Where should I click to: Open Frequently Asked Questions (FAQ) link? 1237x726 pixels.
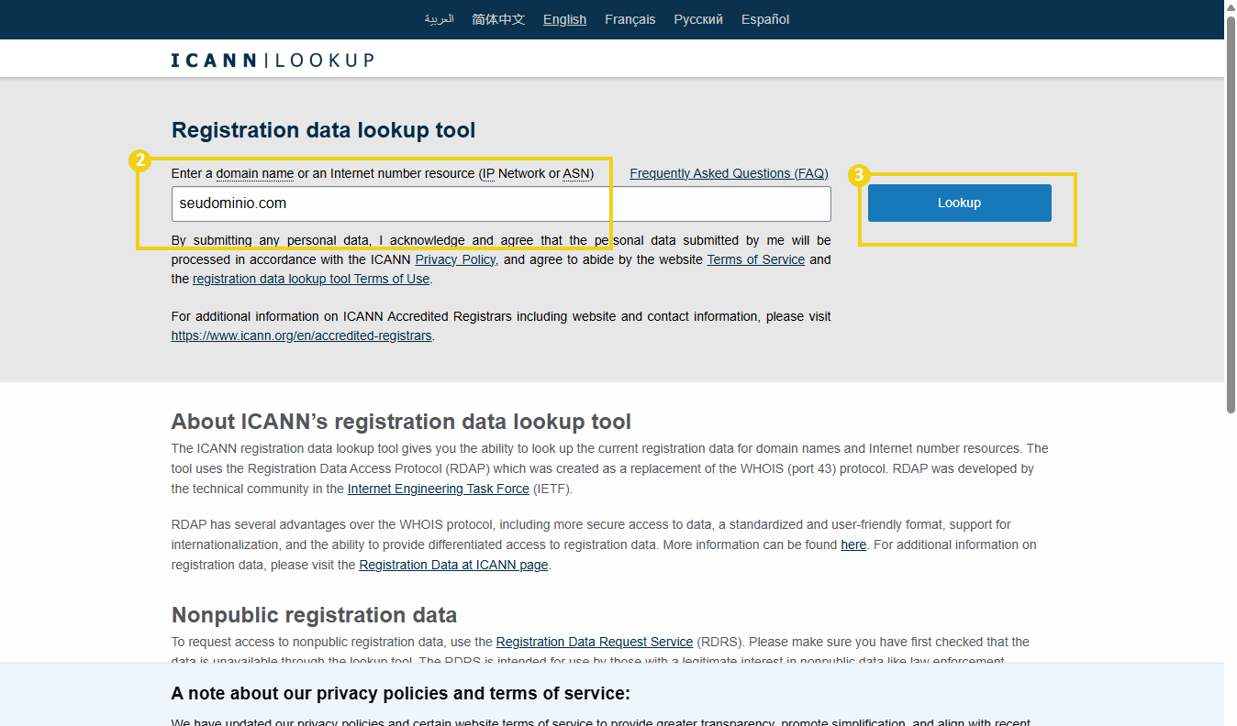(x=729, y=173)
